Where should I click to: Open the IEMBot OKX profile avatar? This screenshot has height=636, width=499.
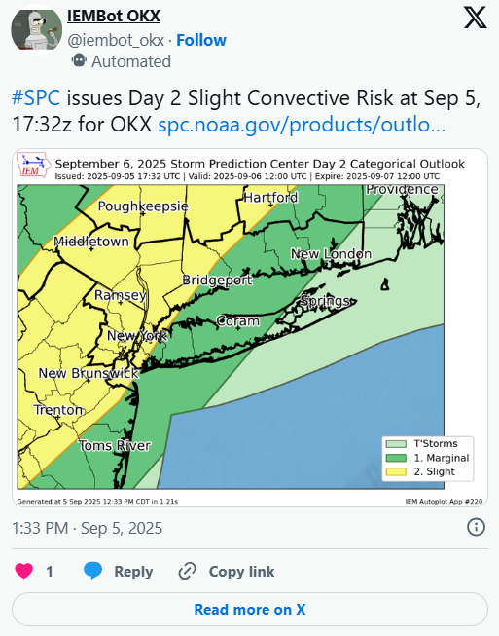pos(36,29)
